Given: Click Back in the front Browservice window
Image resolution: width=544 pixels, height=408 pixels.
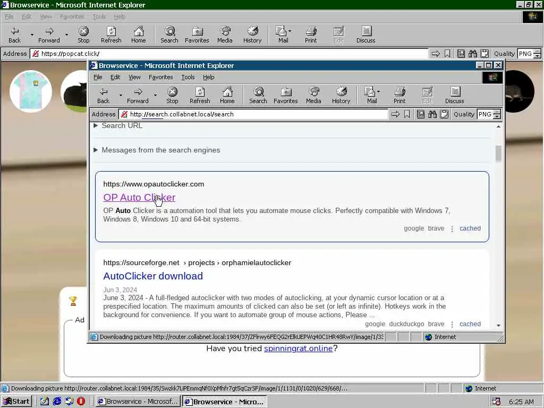Looking at the screenshot, I should pos(104,95).
